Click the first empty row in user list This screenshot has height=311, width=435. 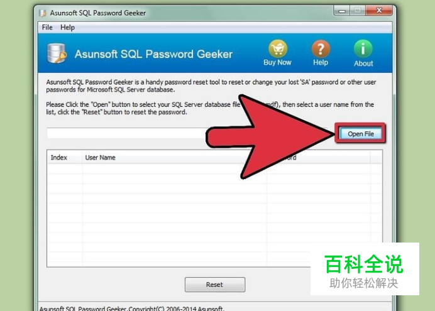pyautogui.click(x=214, y=169)
